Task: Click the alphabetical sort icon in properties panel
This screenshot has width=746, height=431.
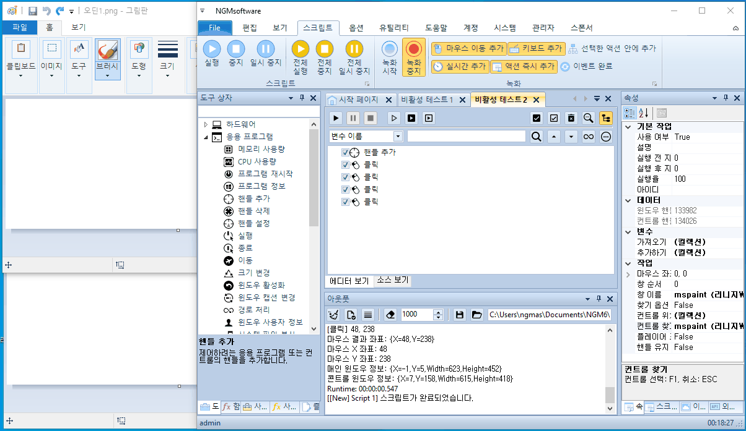Action: (x=644, y=113)
